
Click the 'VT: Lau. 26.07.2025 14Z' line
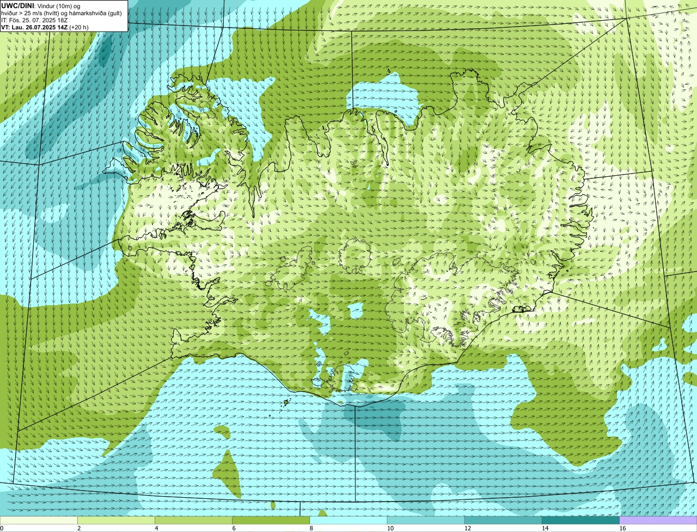[x=34, y=27]
